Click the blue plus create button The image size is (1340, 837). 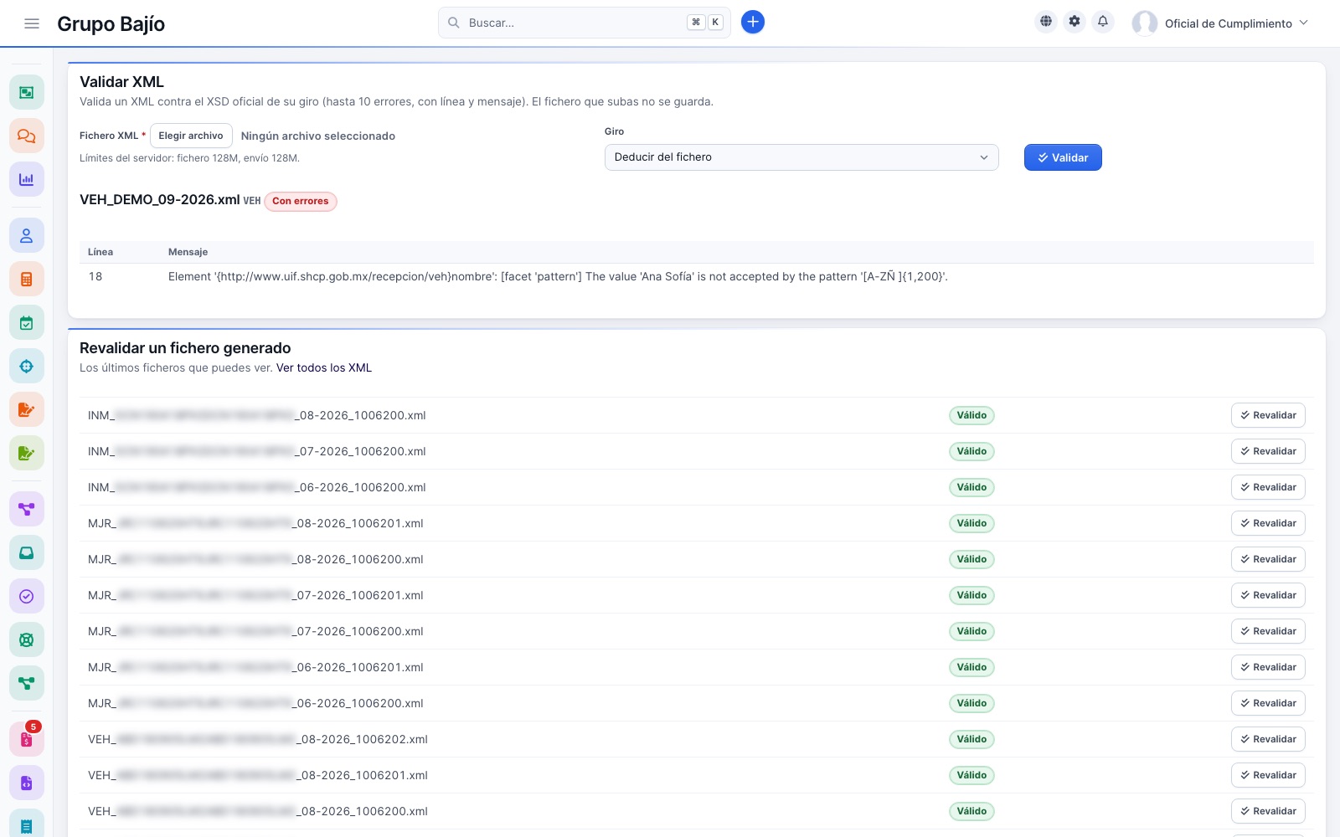[753, 22]
